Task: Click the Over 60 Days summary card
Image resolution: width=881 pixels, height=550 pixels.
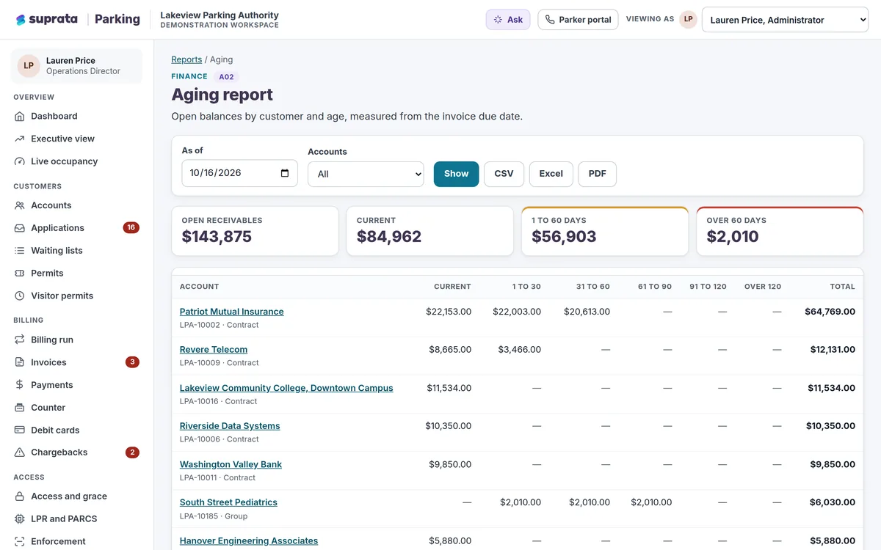Action: click(x=780, y=231)
